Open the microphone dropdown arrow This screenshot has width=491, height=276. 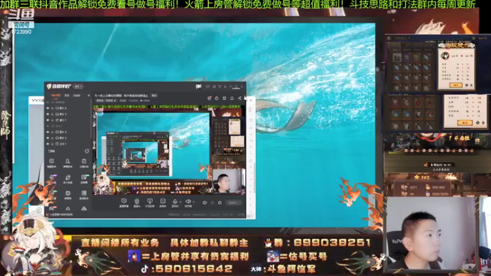(x=180, y=202)
